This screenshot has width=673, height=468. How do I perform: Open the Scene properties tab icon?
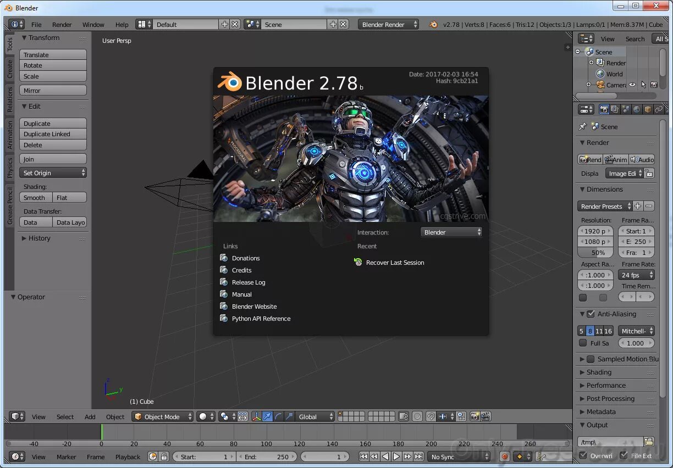(x=626, y=109)
